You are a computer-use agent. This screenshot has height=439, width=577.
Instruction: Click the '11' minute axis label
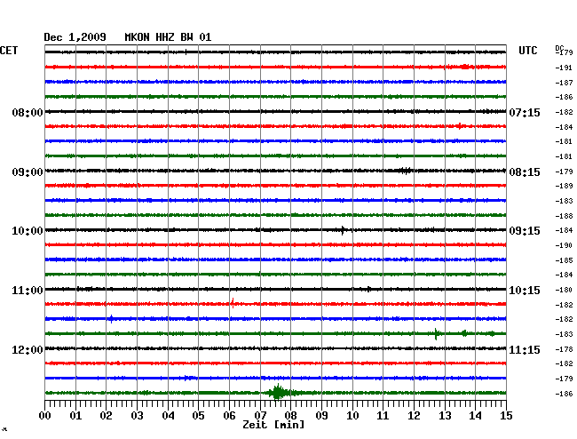[383, 416]
